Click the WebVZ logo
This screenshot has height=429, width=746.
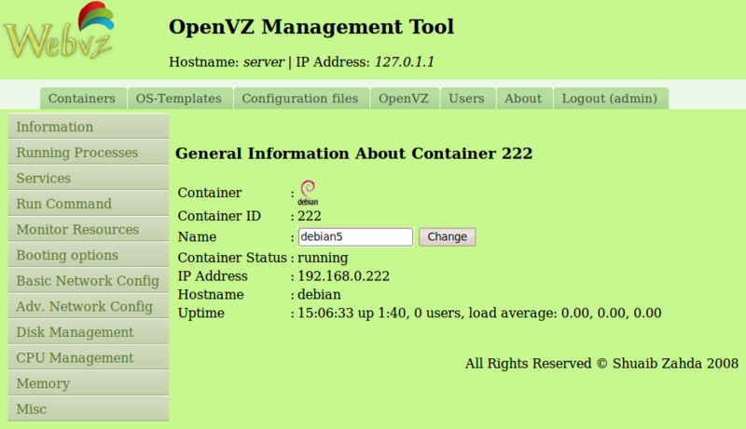[59, 33]
